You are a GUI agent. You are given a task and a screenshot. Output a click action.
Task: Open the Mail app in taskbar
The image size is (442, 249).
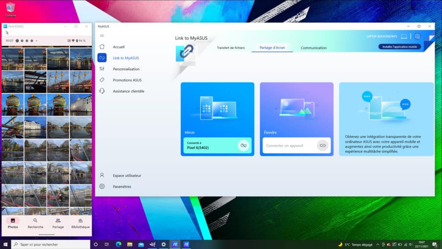point(141,245)
